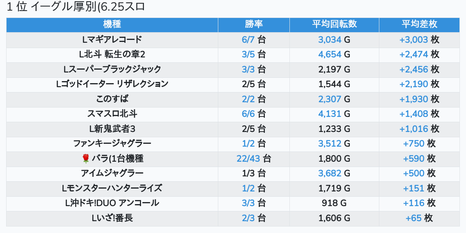Click Lモンスターハンターライズ row name

pos(112,188)
